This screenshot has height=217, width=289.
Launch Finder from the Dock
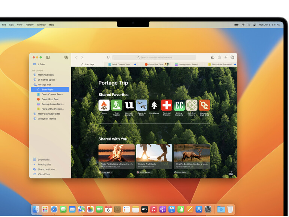36,209
